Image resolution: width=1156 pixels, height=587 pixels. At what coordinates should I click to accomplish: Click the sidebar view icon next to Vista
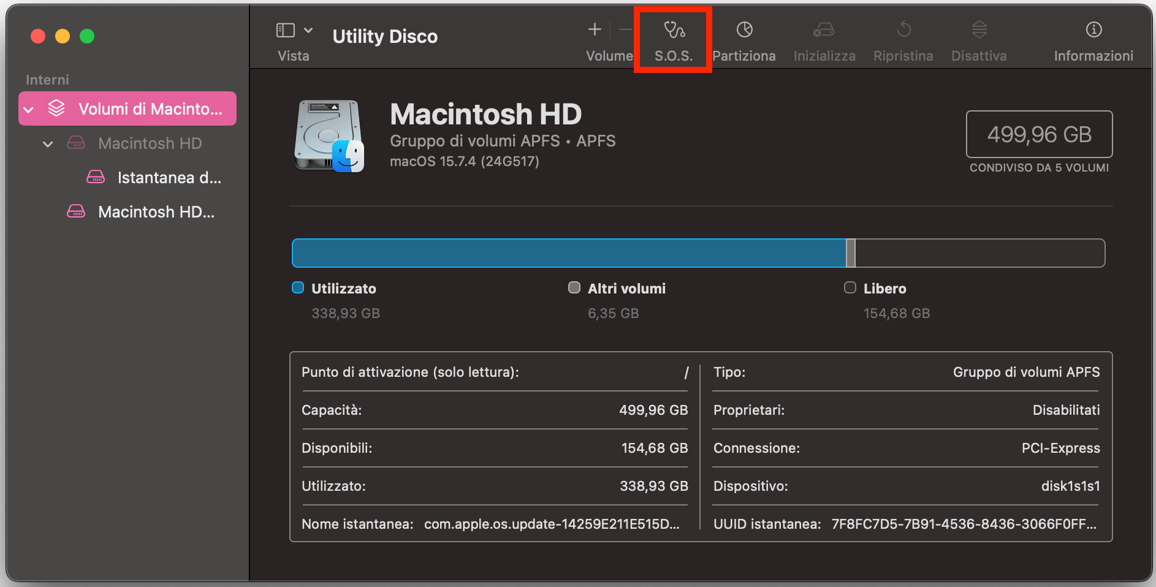[286, 29]
